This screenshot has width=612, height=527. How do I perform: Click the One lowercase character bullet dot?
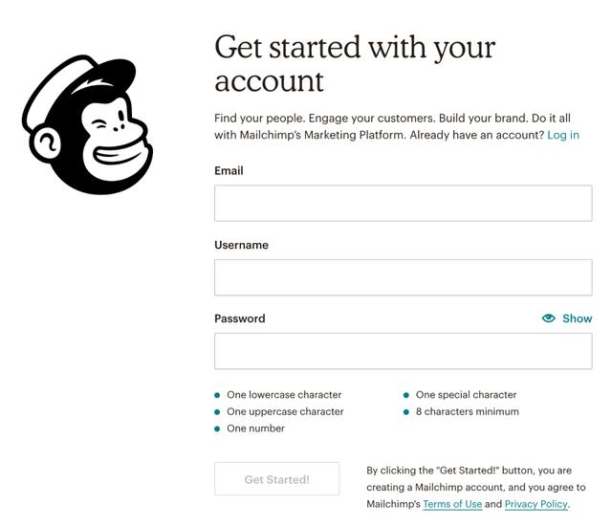click(x=217, y=395)
